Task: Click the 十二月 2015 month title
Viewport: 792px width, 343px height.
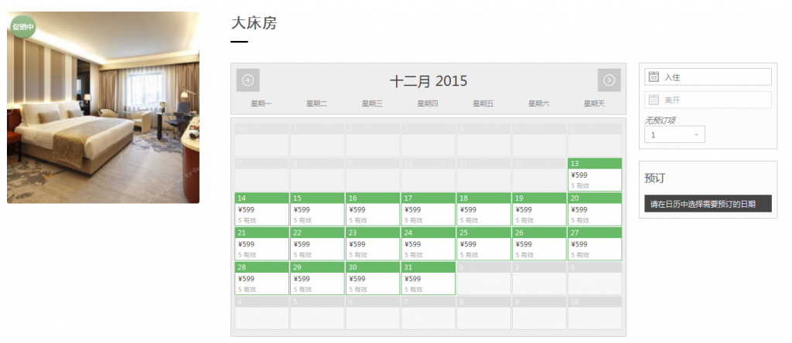Action: 428,80
